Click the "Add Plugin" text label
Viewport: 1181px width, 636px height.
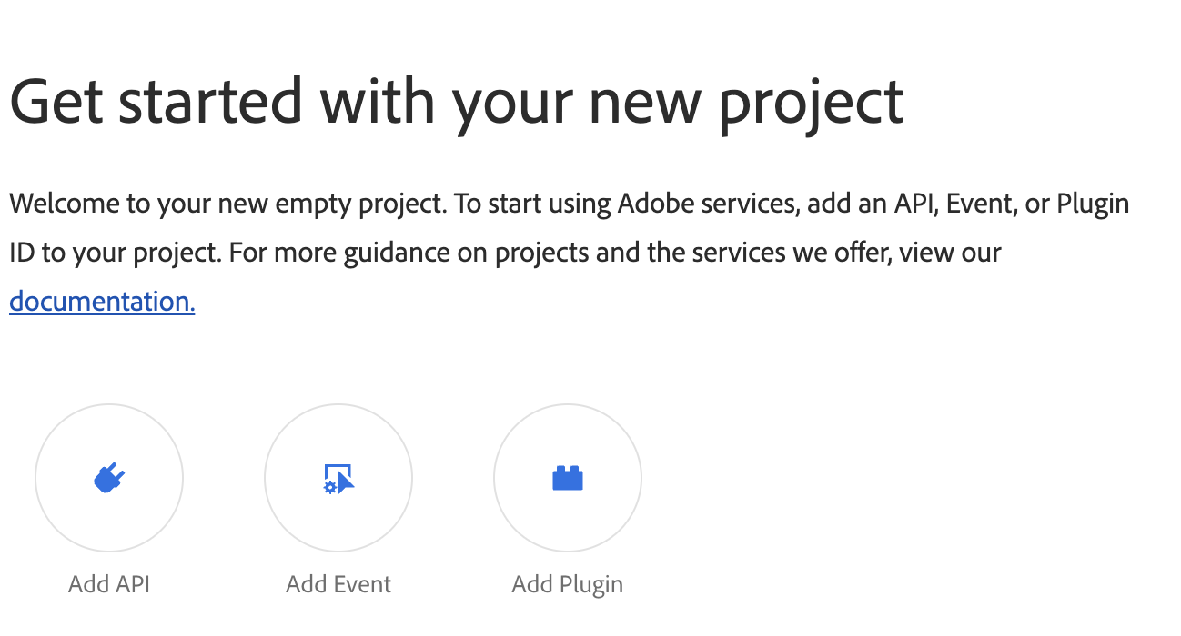point(568,583)
